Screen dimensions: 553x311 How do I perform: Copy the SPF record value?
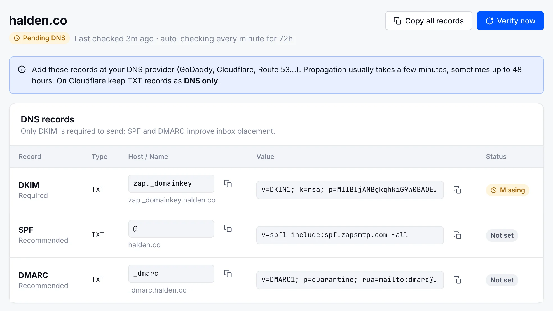(x=457, y=235)
